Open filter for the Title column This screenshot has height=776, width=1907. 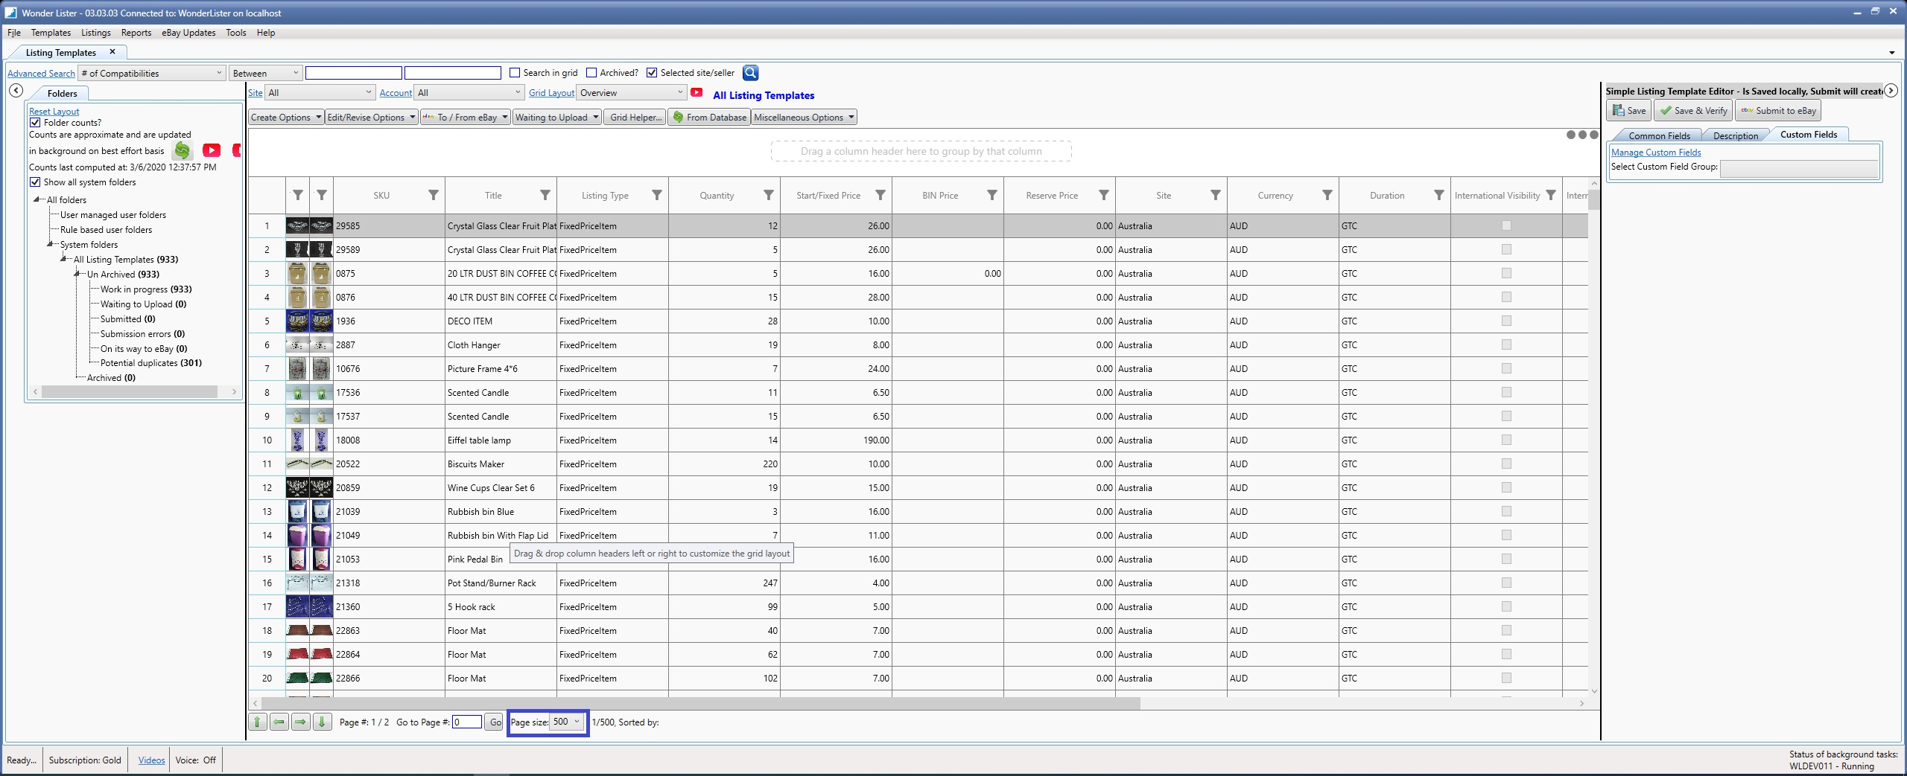pyautogui.click(x=545, y=195)
